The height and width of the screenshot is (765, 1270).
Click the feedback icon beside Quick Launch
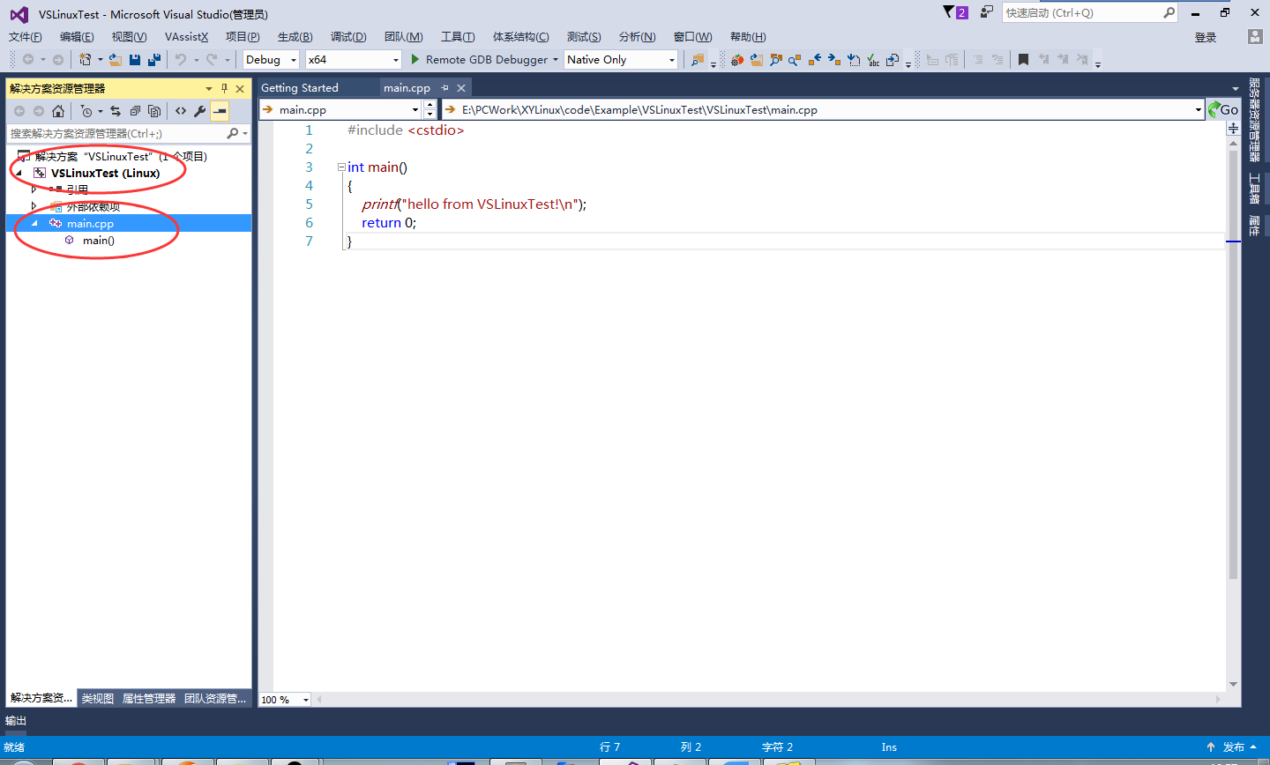pos(987,12)
